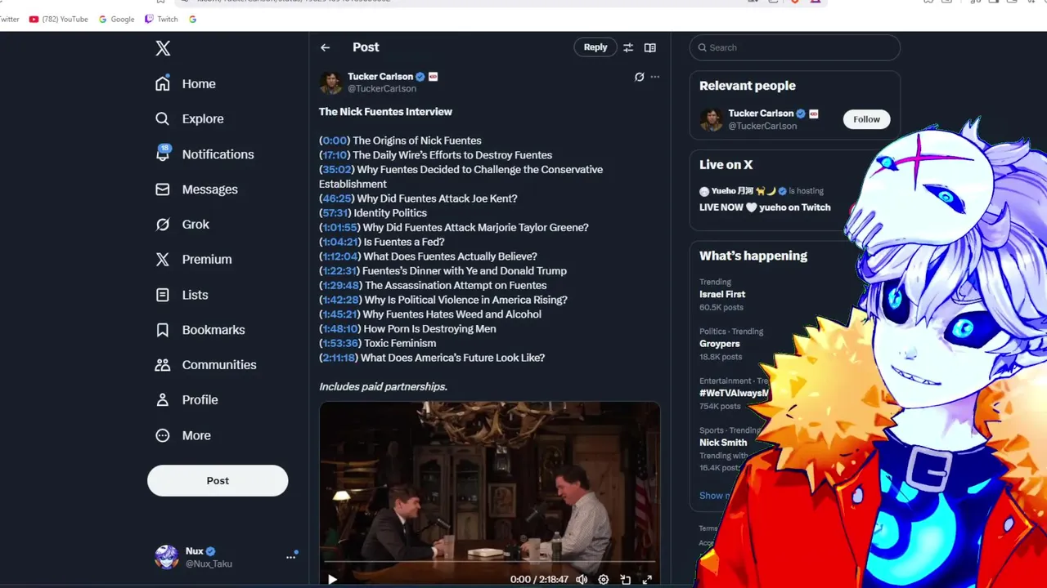Open the YouTube bookmark
1047x588 pixels.
click(58, 19)
